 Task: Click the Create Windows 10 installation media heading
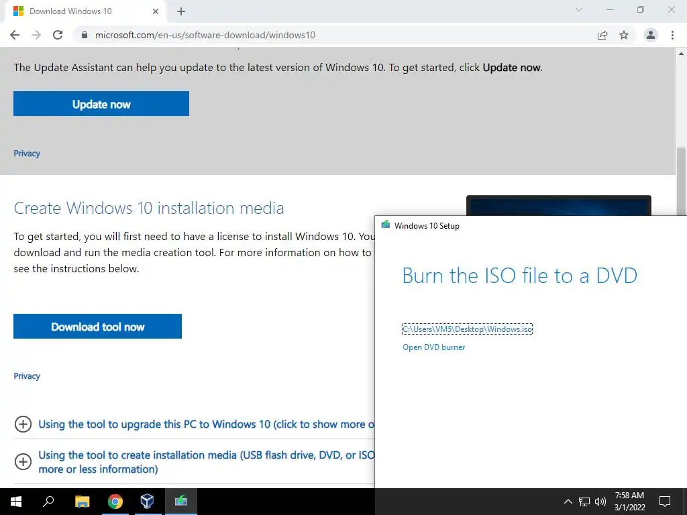tap(149, 208)
